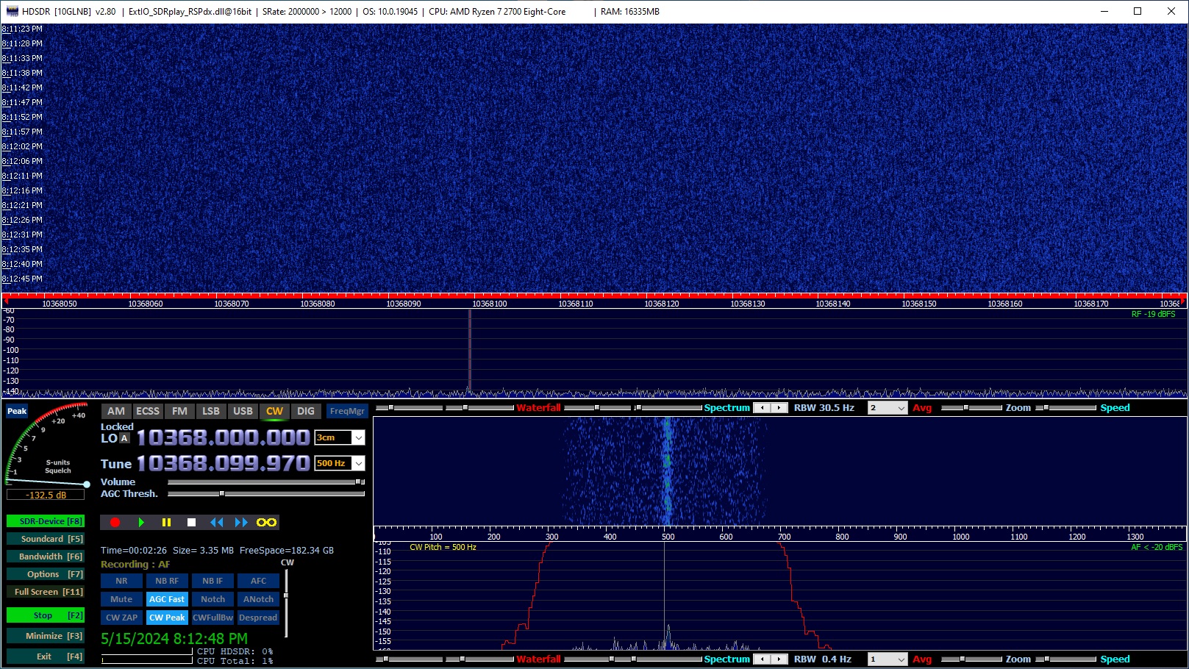Screen dimensions: 1189x669
Task: Click the Peak S-meter mode indicator
Action: point(17,411)
